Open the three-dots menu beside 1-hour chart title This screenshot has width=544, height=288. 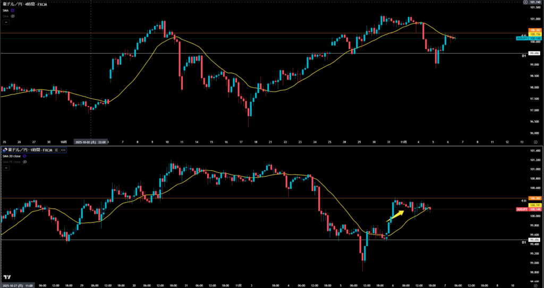[63, 151]
